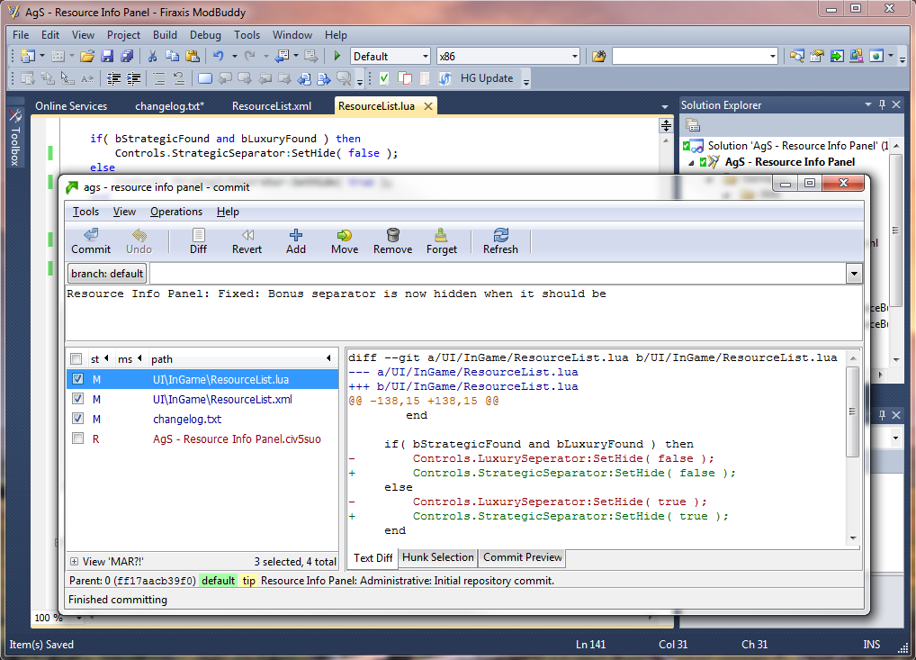
Task: Click the Remove trash can icon
Action: (393, 235)
